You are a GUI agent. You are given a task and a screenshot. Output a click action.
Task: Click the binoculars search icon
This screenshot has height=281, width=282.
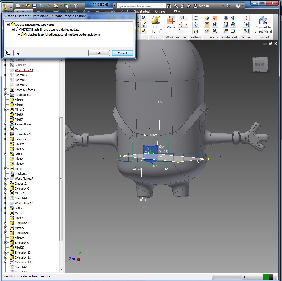169,6
